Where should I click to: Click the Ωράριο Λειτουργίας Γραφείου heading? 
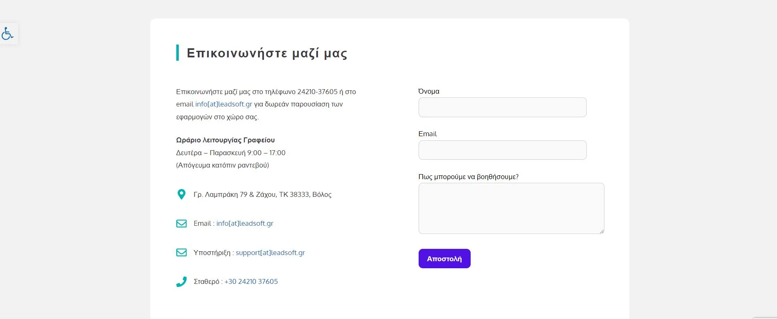(x=225, y=140)
